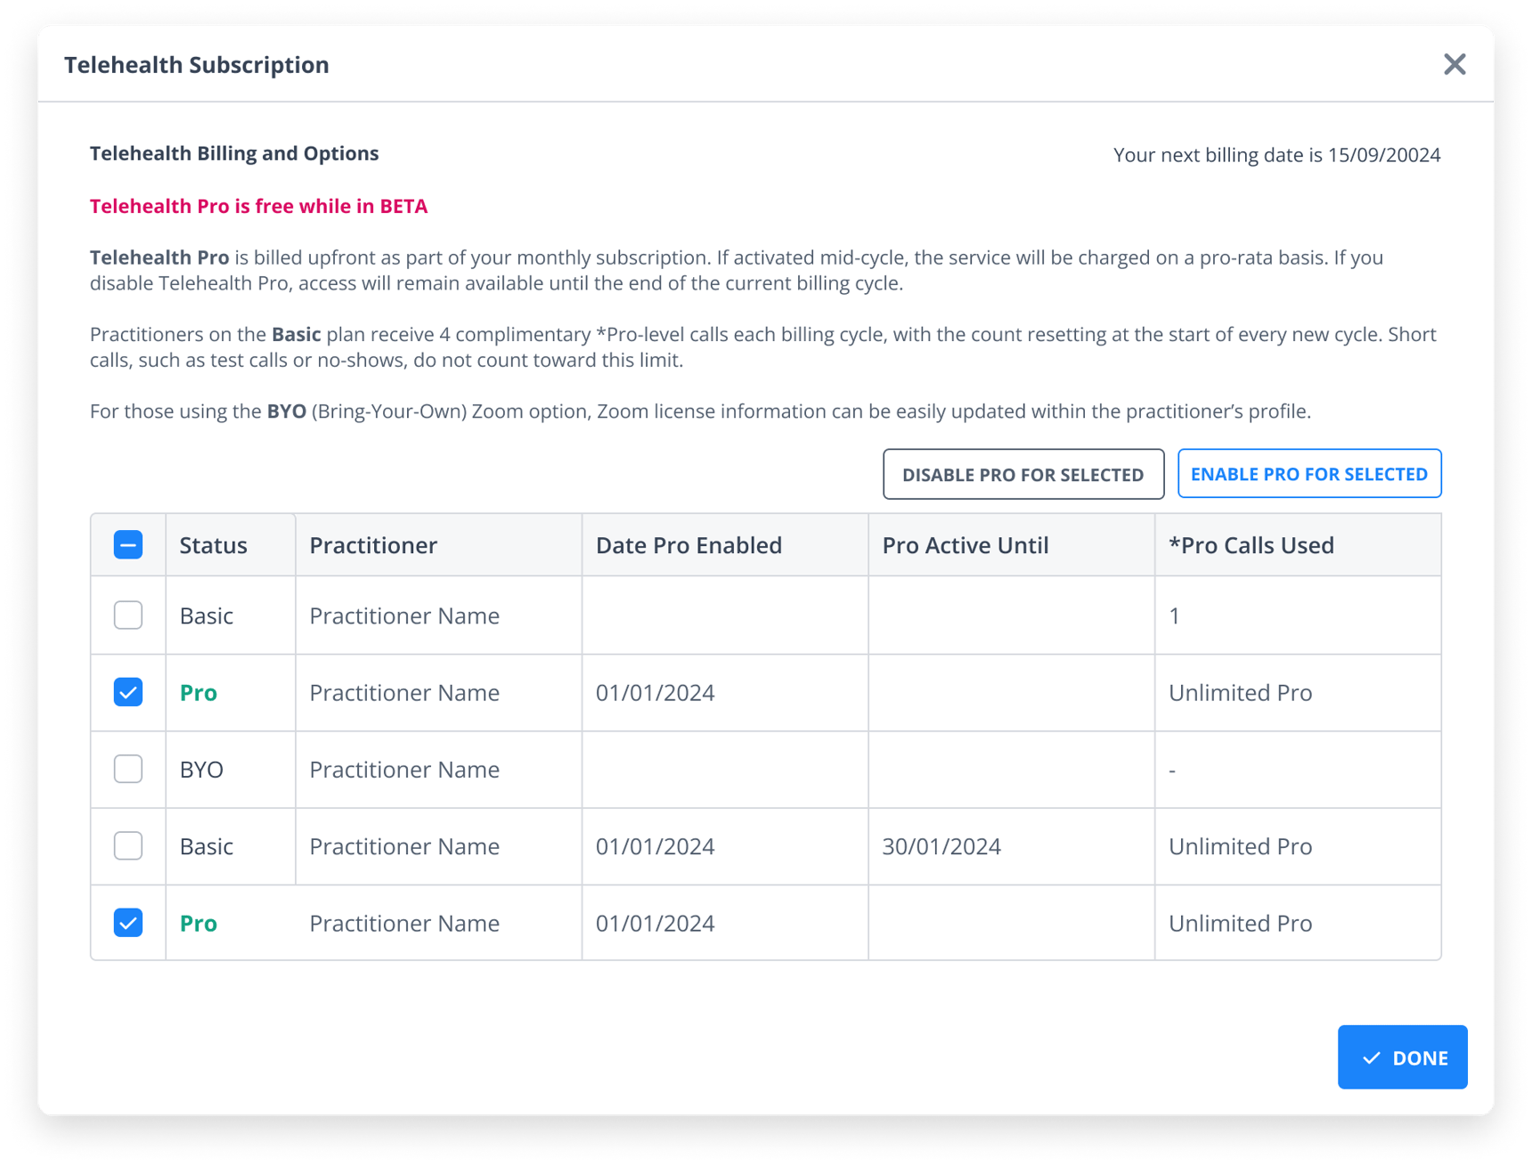This screenshot has height=1166, width=1532.
Task: Enable the checkbox for the first Basic practitioner
Action: coord(127,615)
